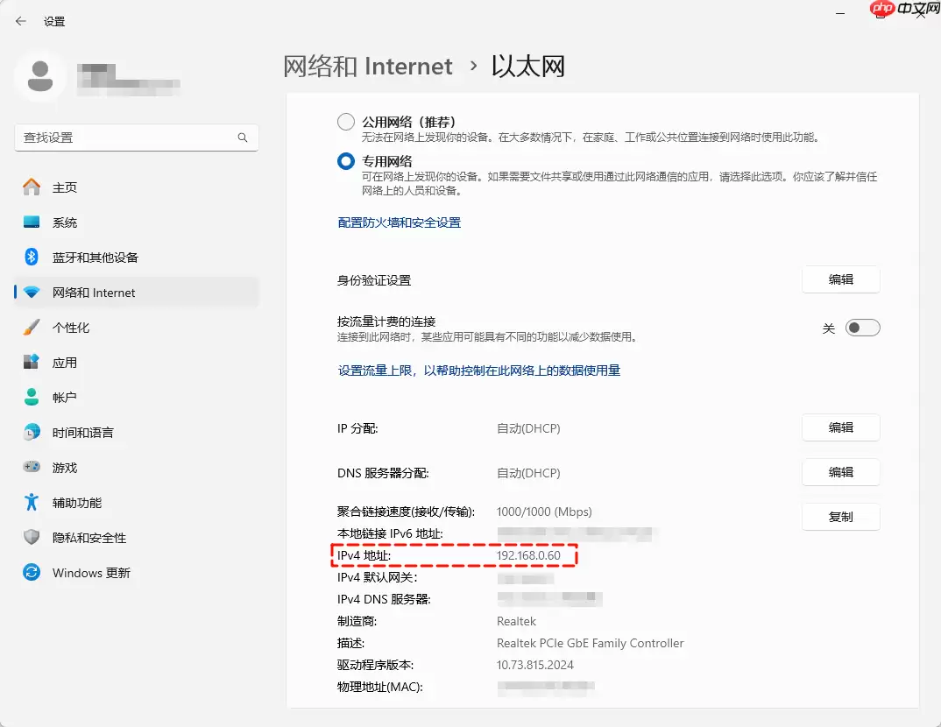Click the 辅助功能 accessibility icon
The image size is (941, 727).
coord(32,502)
